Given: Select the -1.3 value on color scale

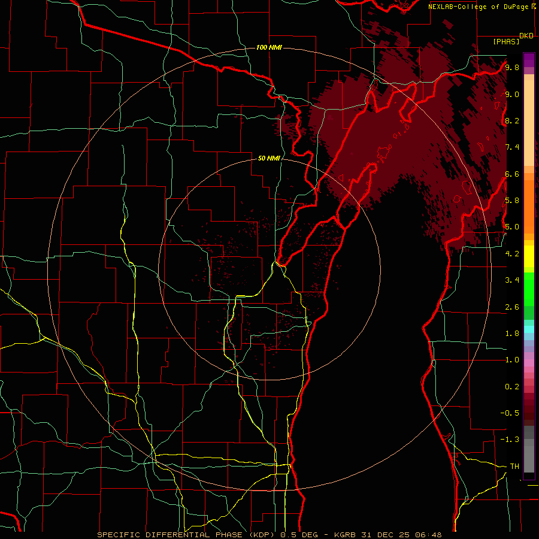Looking at the screenshot, I should tap(510, 440).
